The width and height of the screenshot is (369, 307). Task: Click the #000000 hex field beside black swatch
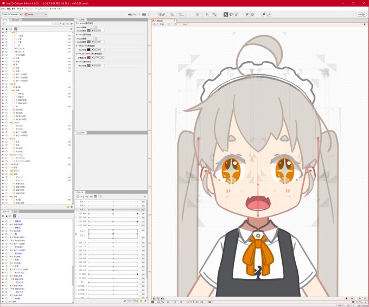point(98,50)
